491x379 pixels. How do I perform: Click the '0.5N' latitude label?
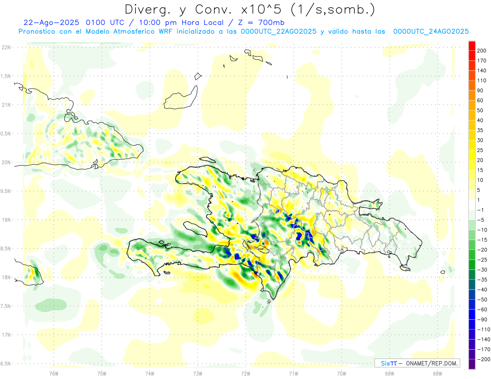click(x=6, y=134)
